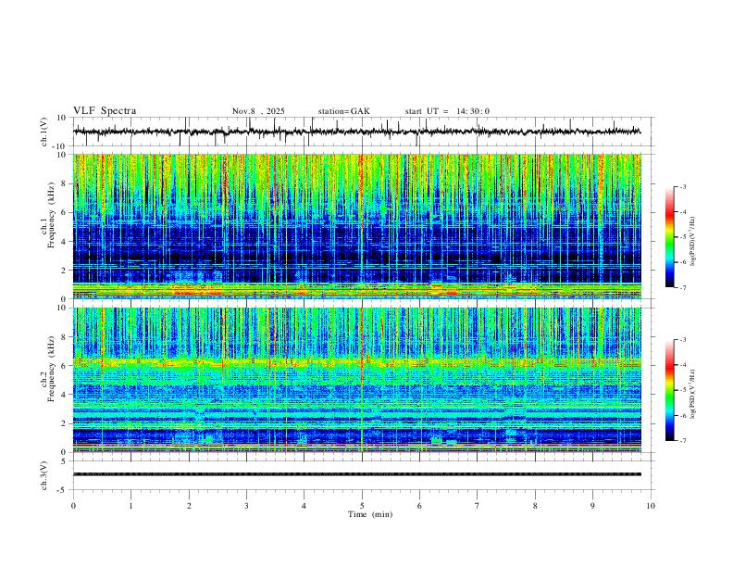This screenshot has height=567, width=733.
Task: Click the 8 kHz tick on ch.2 frequency axis
Action: coord(64,337)
